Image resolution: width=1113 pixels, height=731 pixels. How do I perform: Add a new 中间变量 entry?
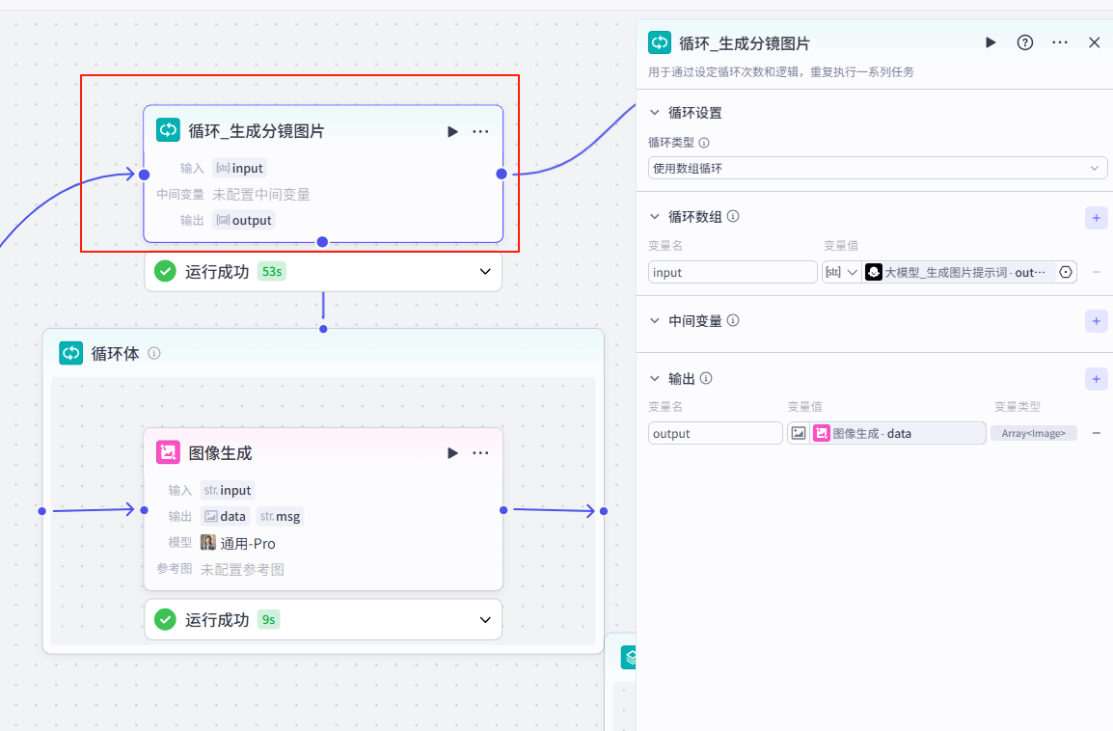point(1096,321)
